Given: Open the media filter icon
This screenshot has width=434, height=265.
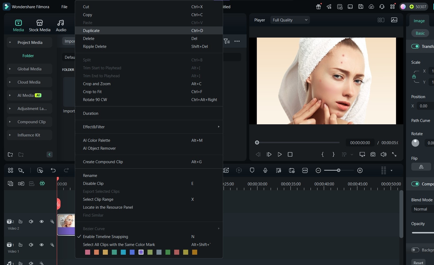Looking at the screenshot, I should click(227, 41).
